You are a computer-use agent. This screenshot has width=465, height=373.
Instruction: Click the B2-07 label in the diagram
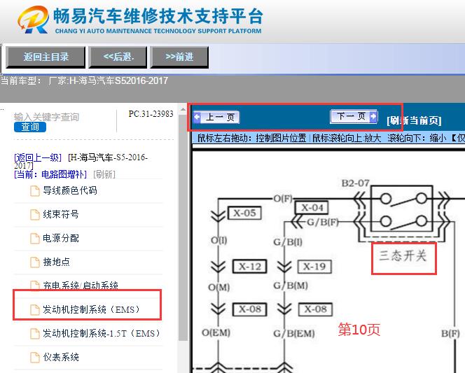[355, 183]
